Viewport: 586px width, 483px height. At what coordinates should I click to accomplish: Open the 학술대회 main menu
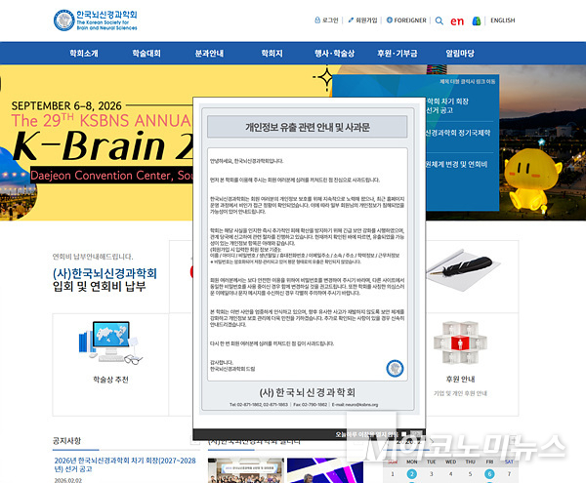coord(146,54)
